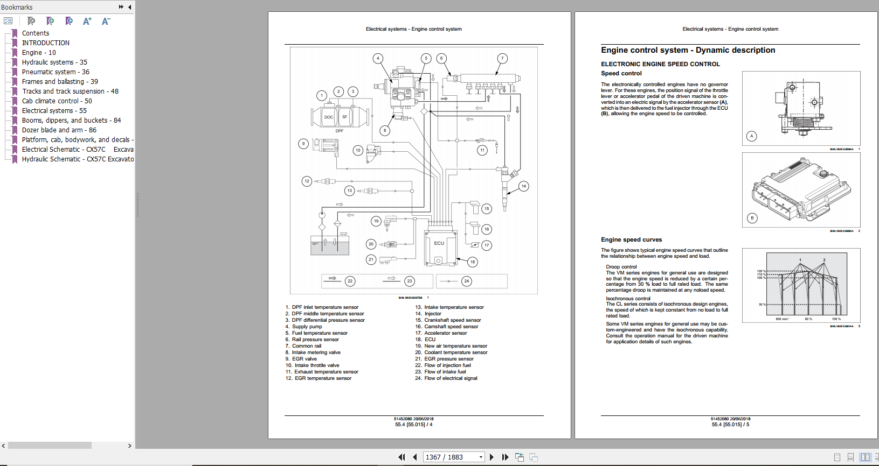Viewport: 879px width, 466px height.
Task: Click the bookmark properties icon
Action: pos(69,21)
